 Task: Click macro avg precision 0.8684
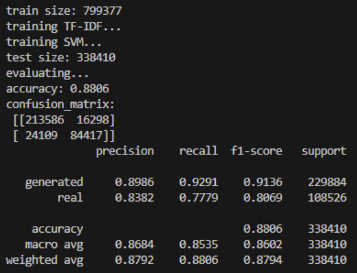point(134,244)
